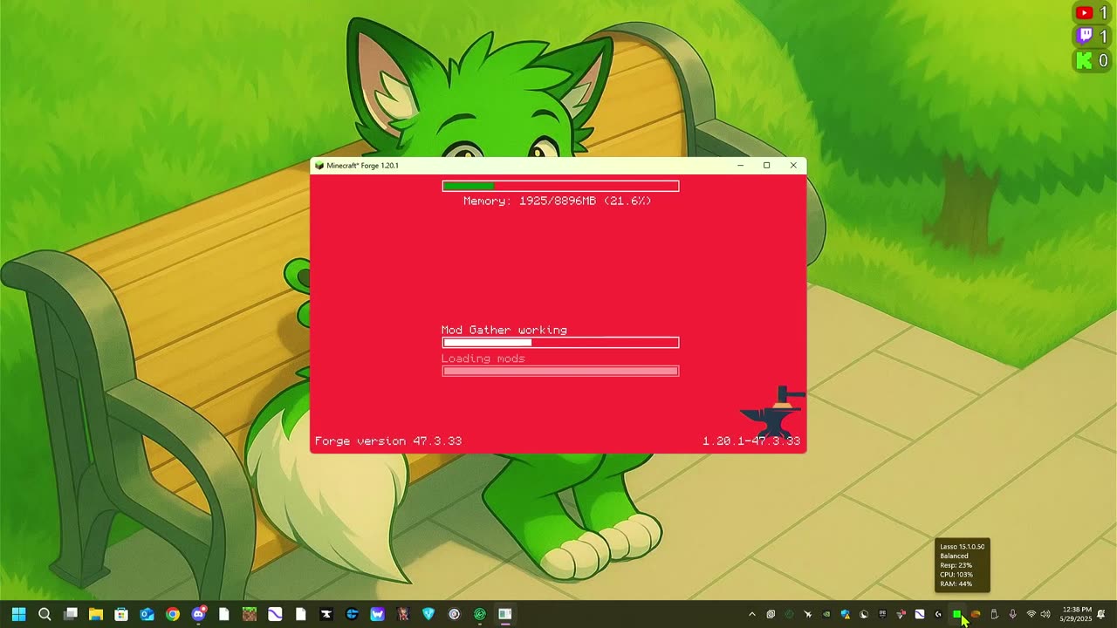Open the purple W app on taskbar
Screen dimensions: 1117x628
(x=378, y=614)
